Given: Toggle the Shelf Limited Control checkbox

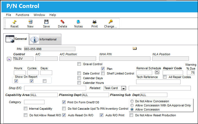Looking at the screenshot, I should pos(103,73).
